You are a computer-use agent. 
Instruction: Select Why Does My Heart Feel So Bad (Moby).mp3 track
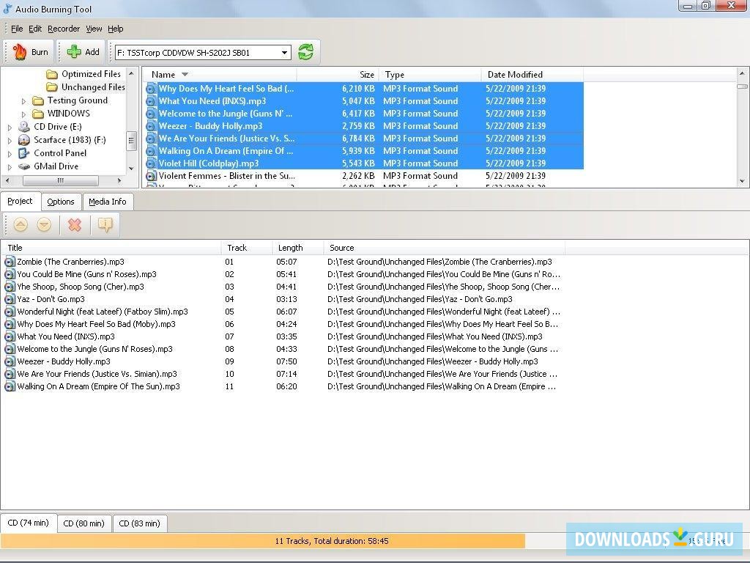pos(282,324)
